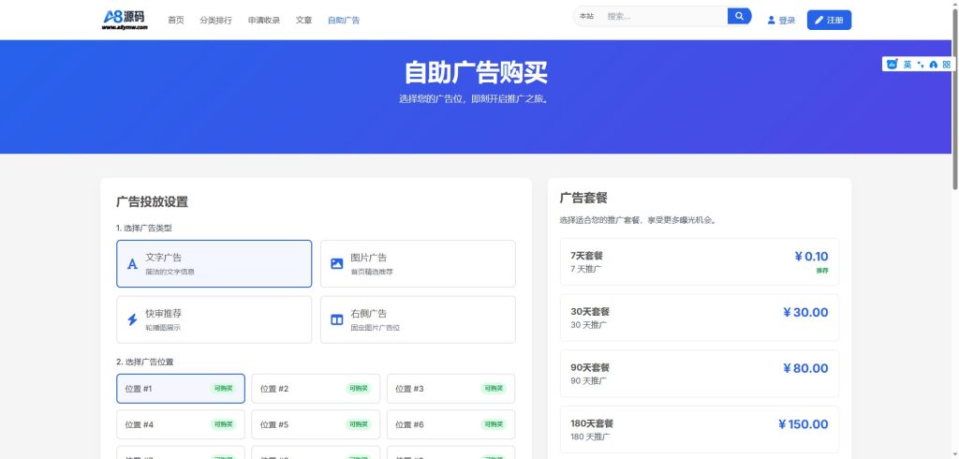This screenshot has height=459, width=959.
Task: Click the 2. 选择广告位置 label
Action: click(145, 362)
